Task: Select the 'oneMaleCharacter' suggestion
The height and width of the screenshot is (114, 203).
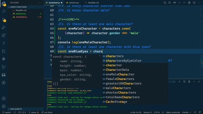Action: coord(135,74)
